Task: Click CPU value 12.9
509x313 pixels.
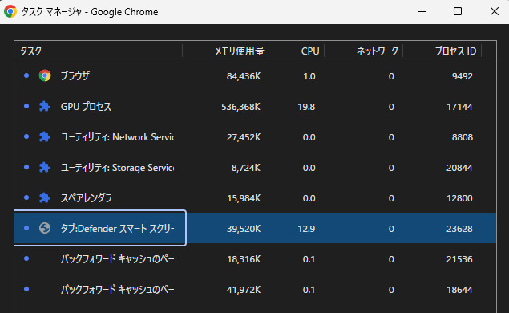Action: pos(306,229)
